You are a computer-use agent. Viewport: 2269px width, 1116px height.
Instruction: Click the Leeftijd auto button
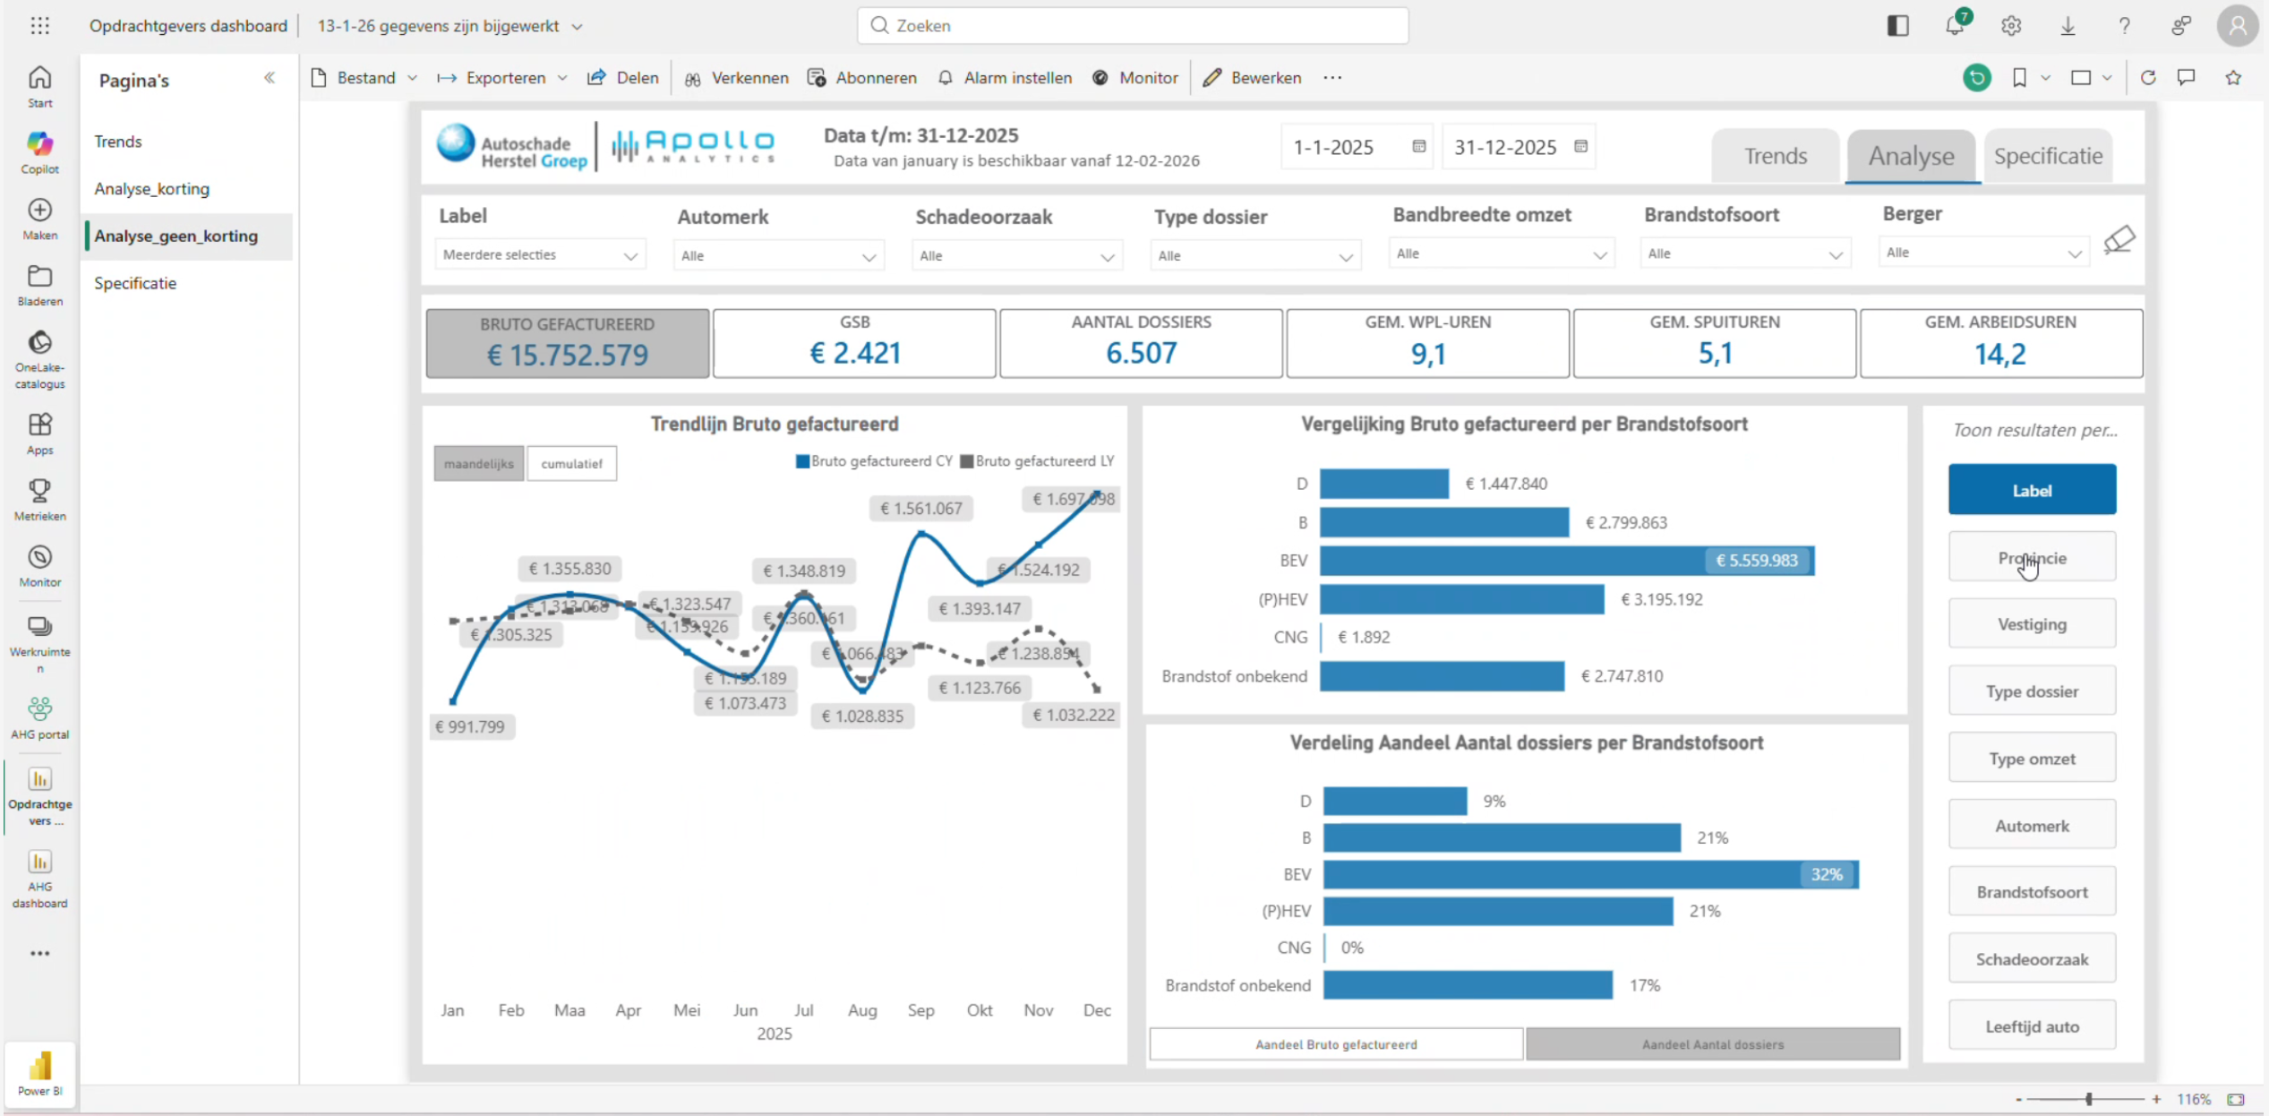(x=2031, y=1026)
